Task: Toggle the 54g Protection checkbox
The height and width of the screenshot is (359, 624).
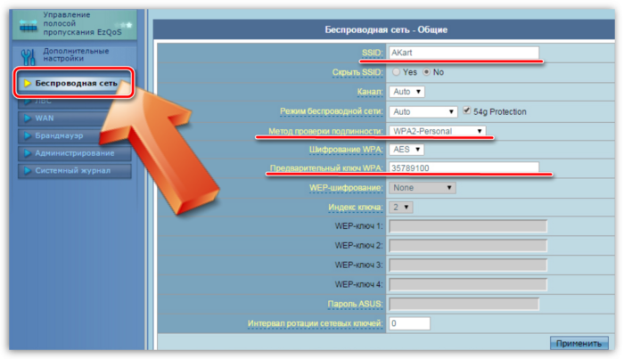Action: click(467, 111)
